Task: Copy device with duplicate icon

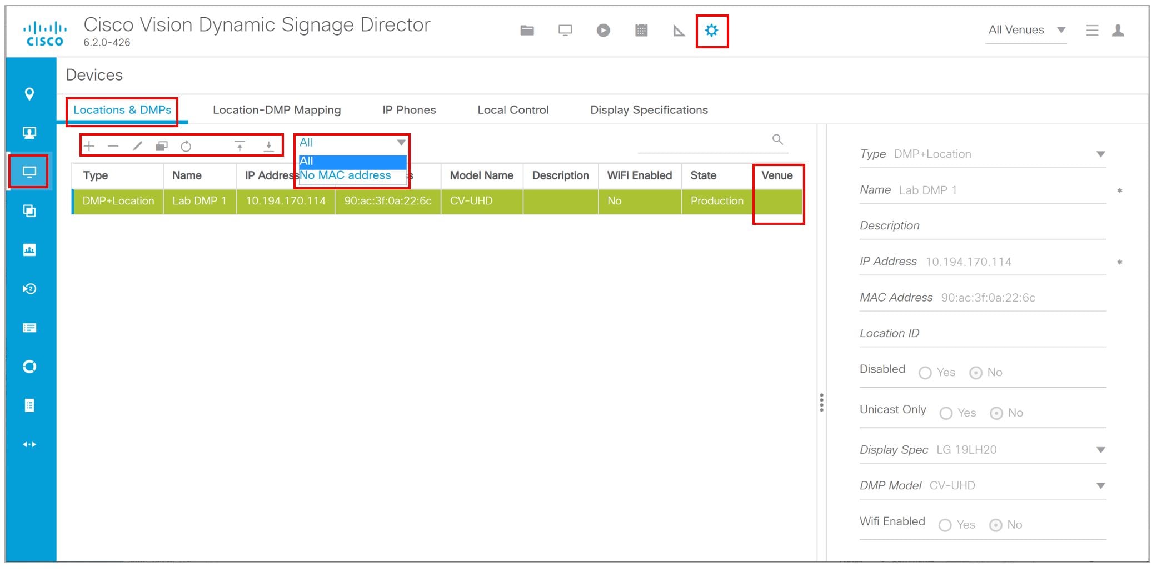Action: pyautogui.click(x=162, y=146)
